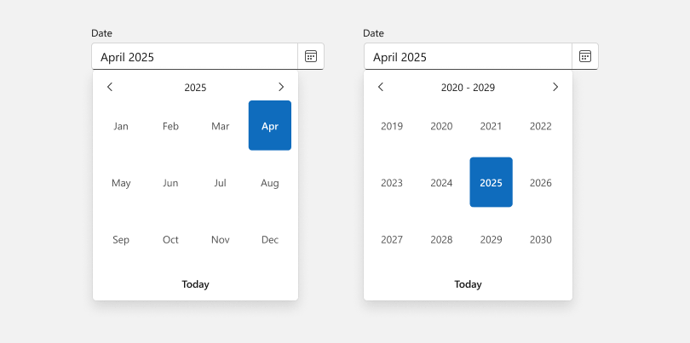Screen dimensions: 690x343
Task: Go to next decade in year picker
Action: tap(555, 87)
